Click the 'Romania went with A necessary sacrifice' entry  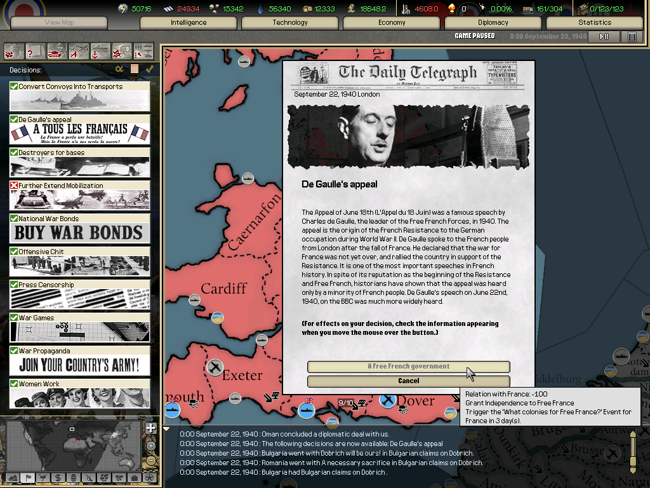[x=331, y=463]
